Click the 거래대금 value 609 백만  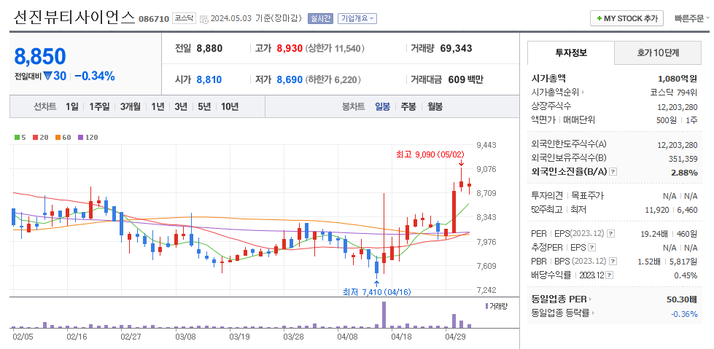coord(466,80)
